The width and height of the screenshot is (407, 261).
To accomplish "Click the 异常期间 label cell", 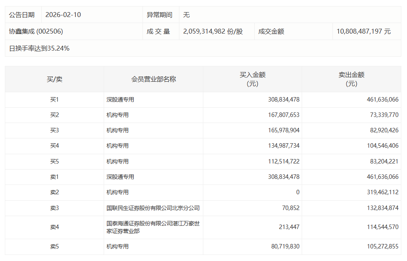I will coord(159,15).
